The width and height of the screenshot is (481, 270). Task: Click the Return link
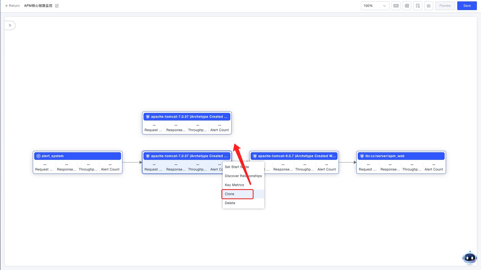[x=13, y=6]
